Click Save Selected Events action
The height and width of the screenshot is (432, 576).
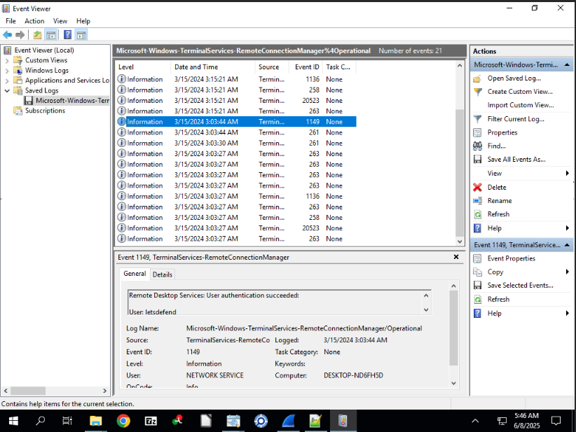520,285
